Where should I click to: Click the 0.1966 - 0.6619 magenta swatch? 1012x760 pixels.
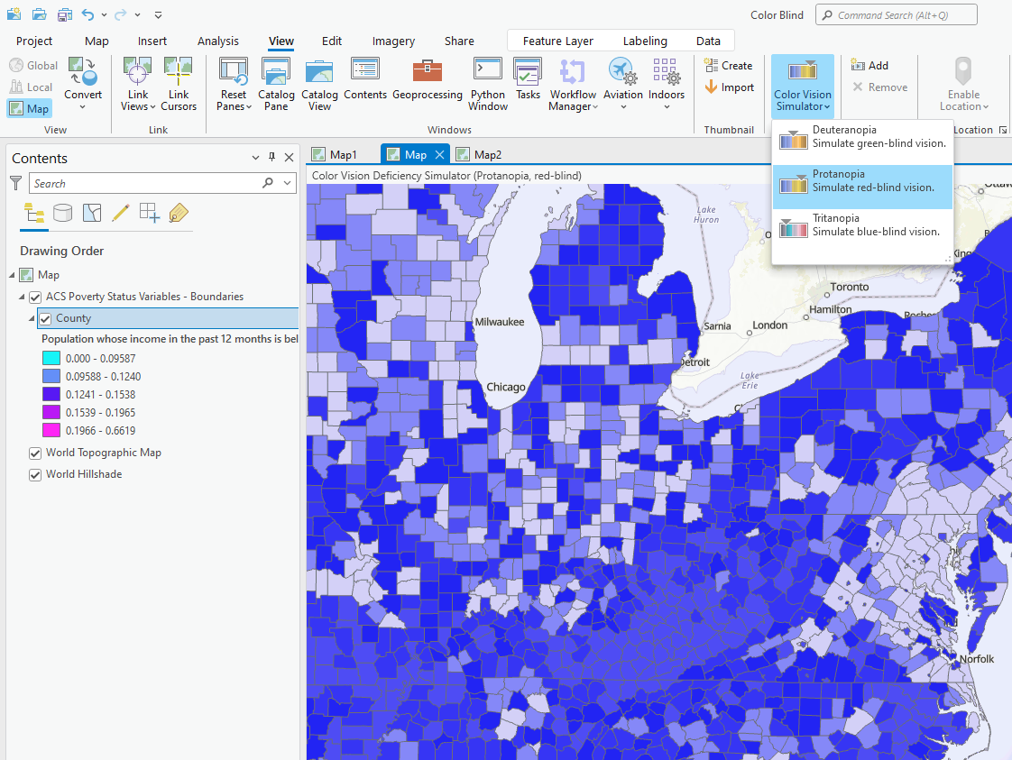pos(51,430)
